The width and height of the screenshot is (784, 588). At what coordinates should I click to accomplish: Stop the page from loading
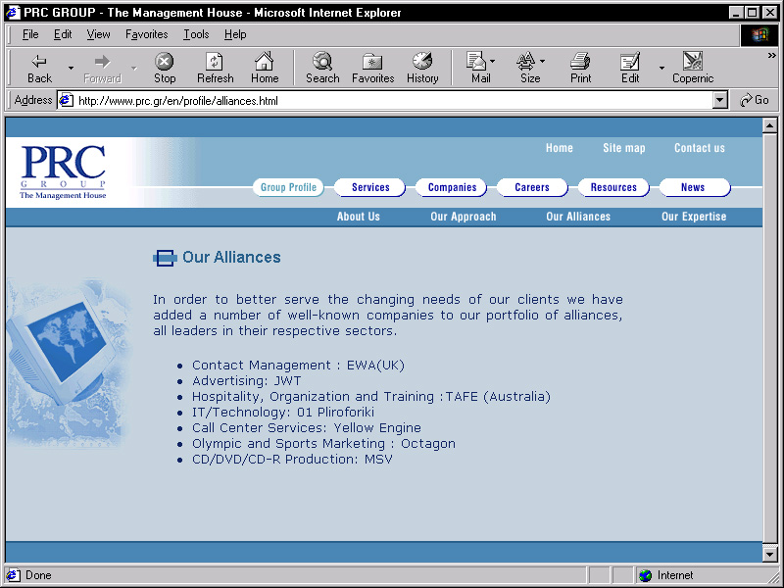click(165, 68)
